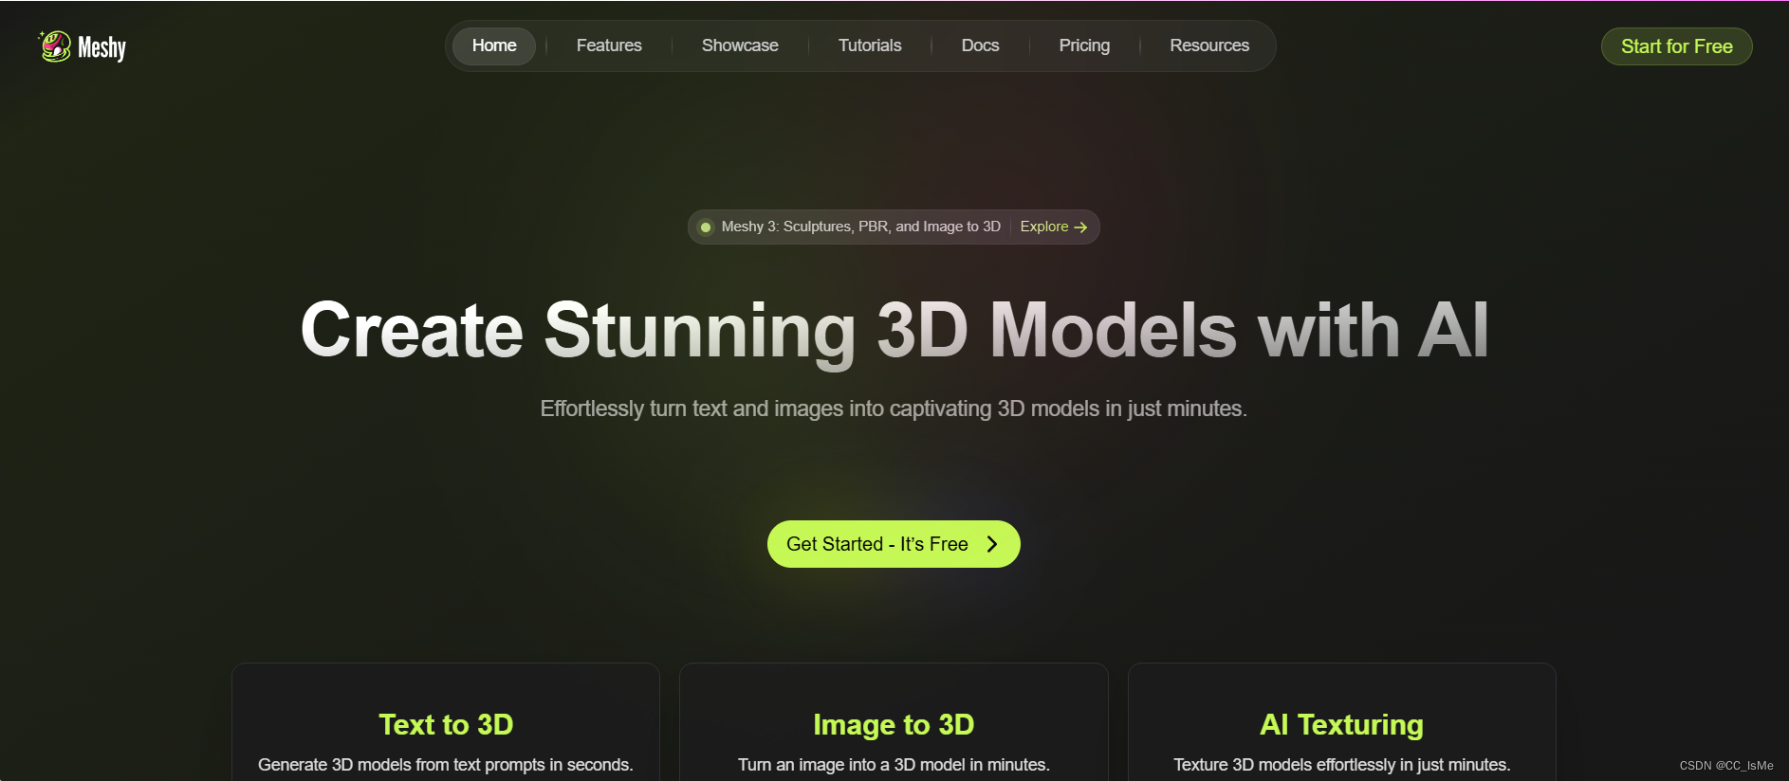This screenshot has width=1789, height=781.
Task: Open the Showcase menu item
Action: coord(740,45)
